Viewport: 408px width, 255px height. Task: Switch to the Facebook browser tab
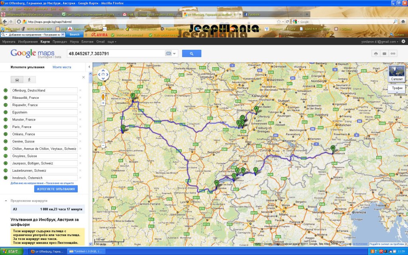273,15
